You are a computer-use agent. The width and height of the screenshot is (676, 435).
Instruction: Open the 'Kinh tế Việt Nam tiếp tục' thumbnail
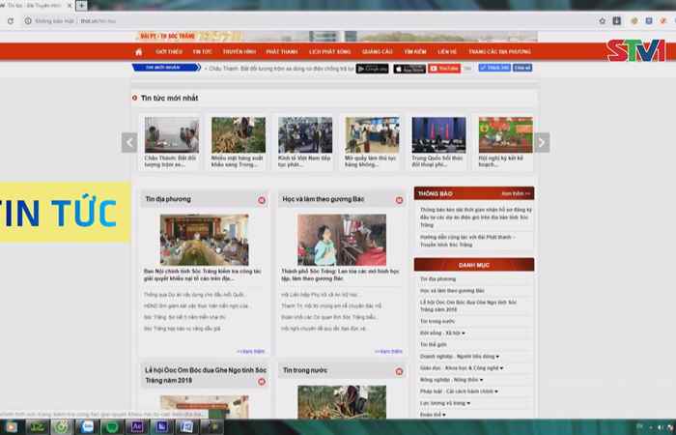click(x=305, y=135)
